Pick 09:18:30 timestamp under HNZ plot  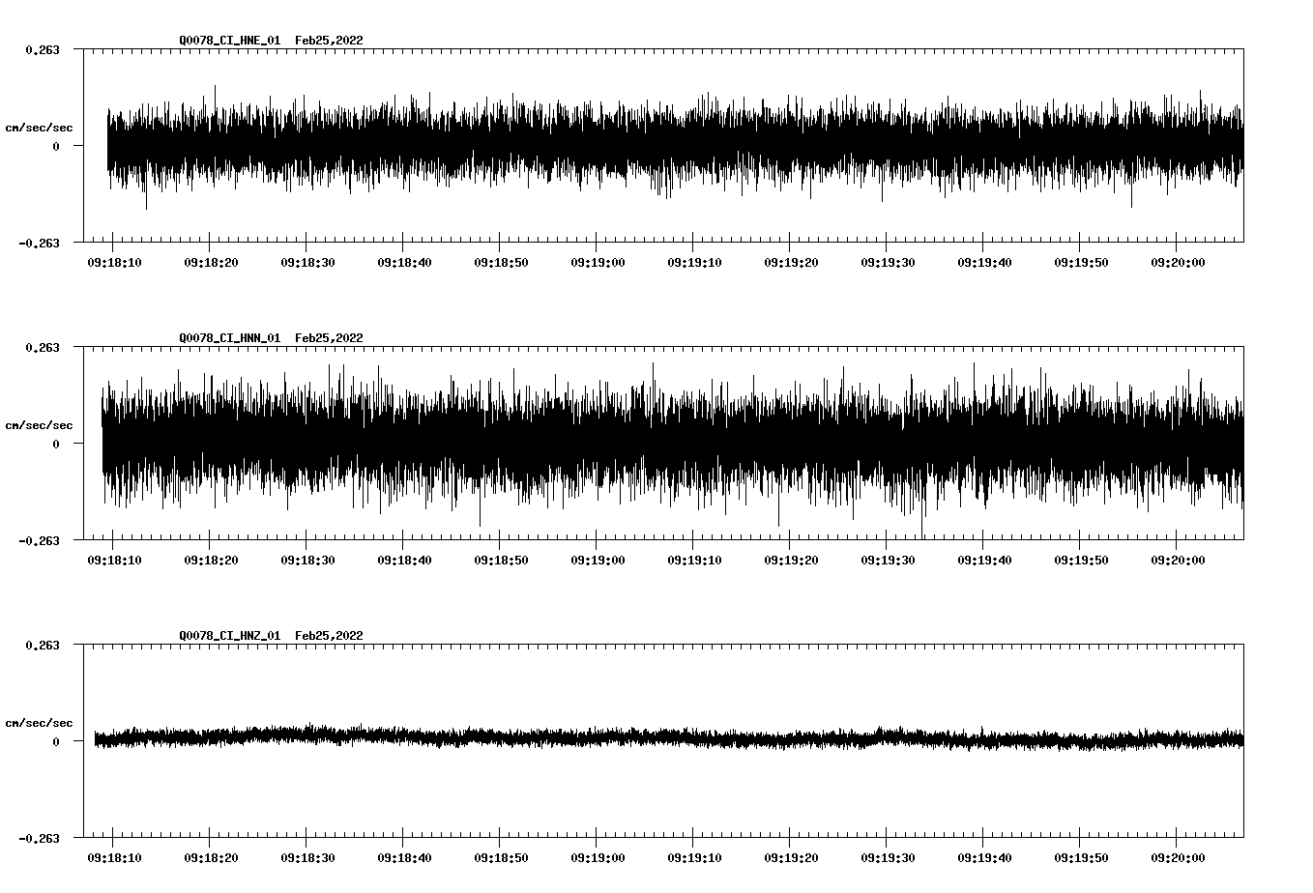pos(307,857)
